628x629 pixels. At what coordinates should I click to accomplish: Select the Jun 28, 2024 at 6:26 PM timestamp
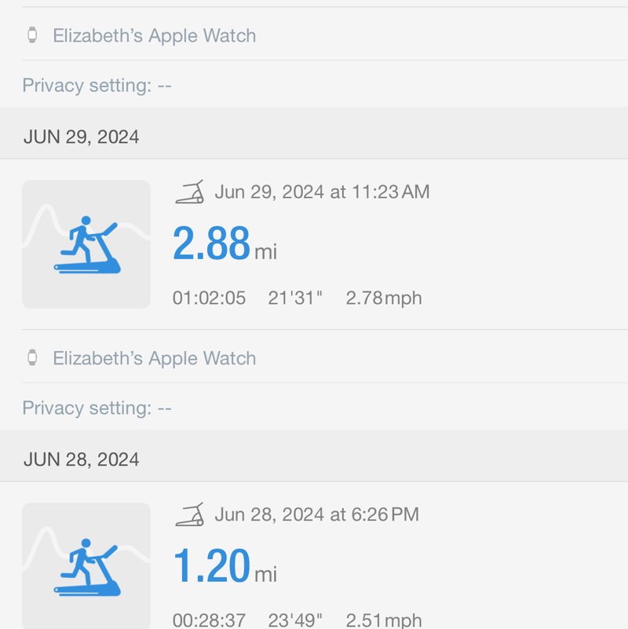(x=316, y=514)
